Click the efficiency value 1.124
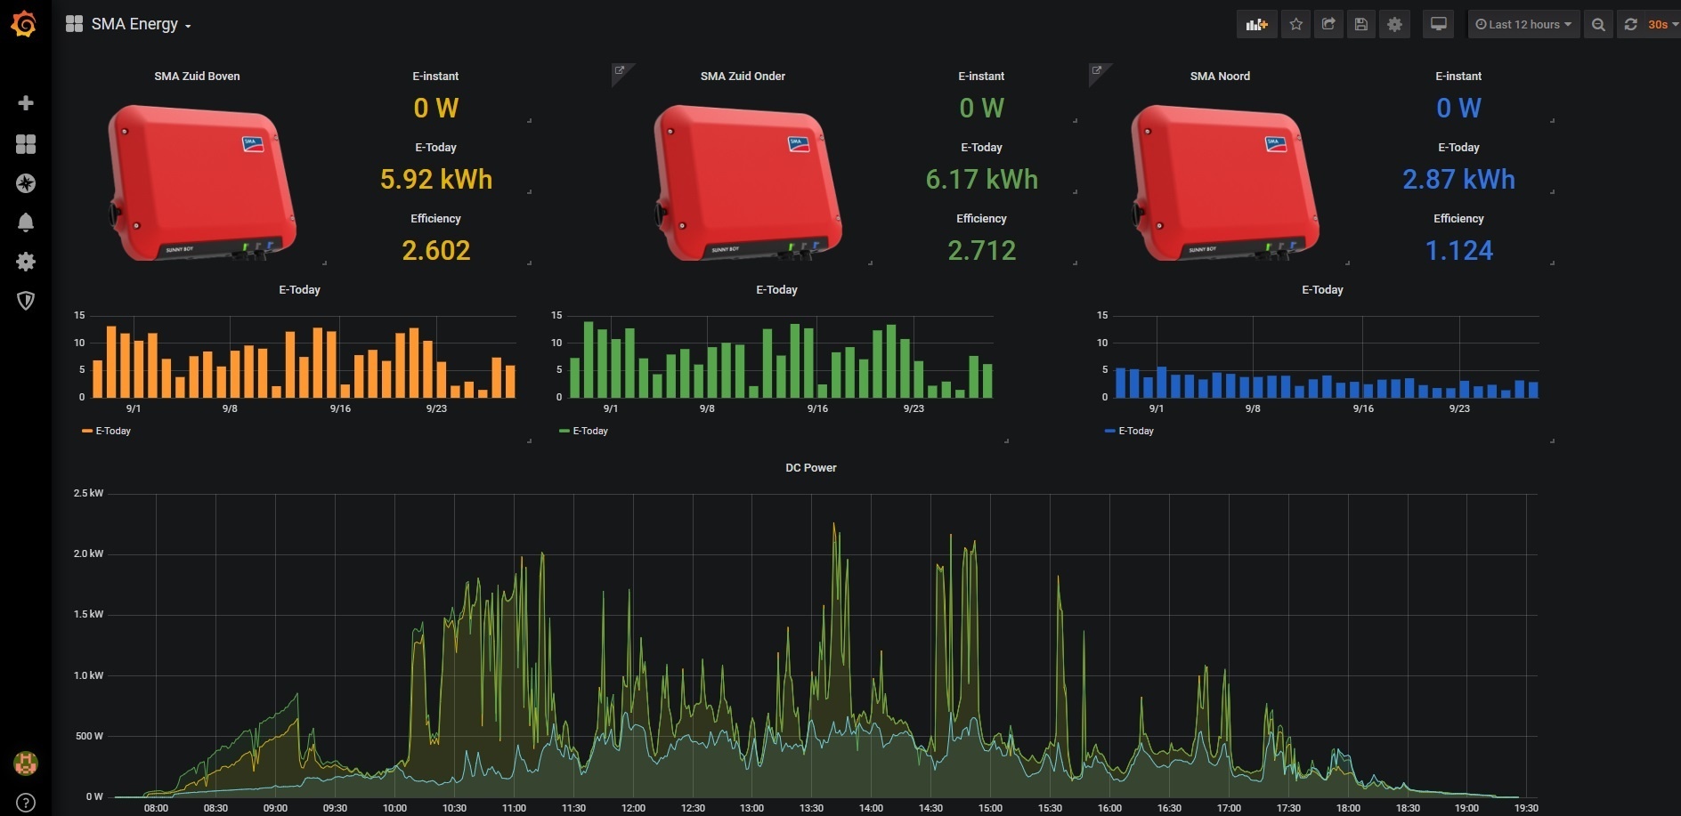The width and height of the screenshot is (1681, 816). (1458, 251)
